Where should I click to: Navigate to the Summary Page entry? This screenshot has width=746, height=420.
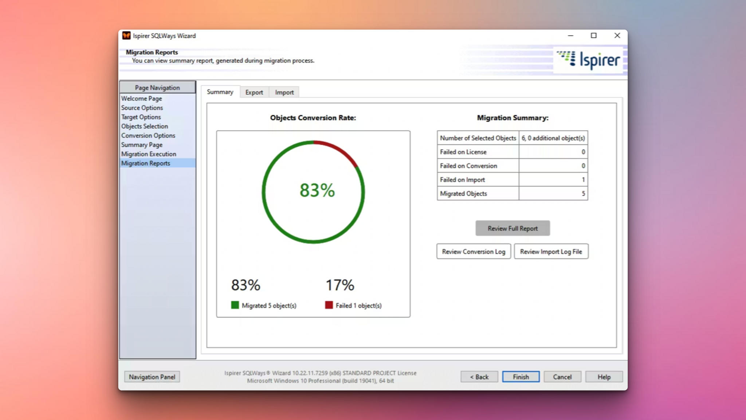click(x=142, y=145)
